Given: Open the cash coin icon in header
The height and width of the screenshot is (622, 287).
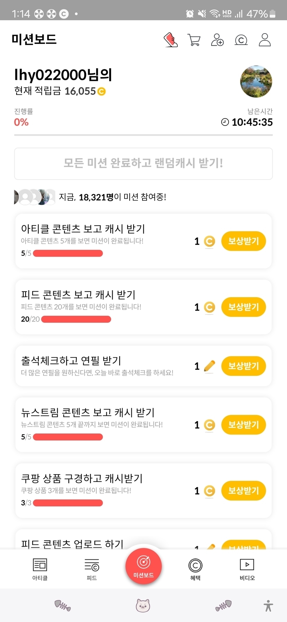Looking at the screenshot, I should 241,40.
